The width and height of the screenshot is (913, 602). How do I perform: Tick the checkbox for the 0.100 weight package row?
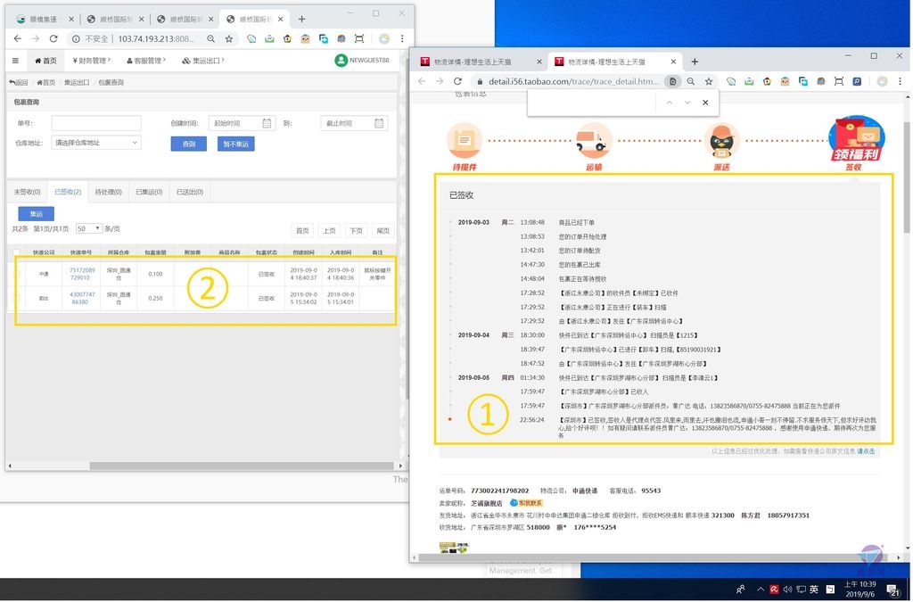coord(16,274)
